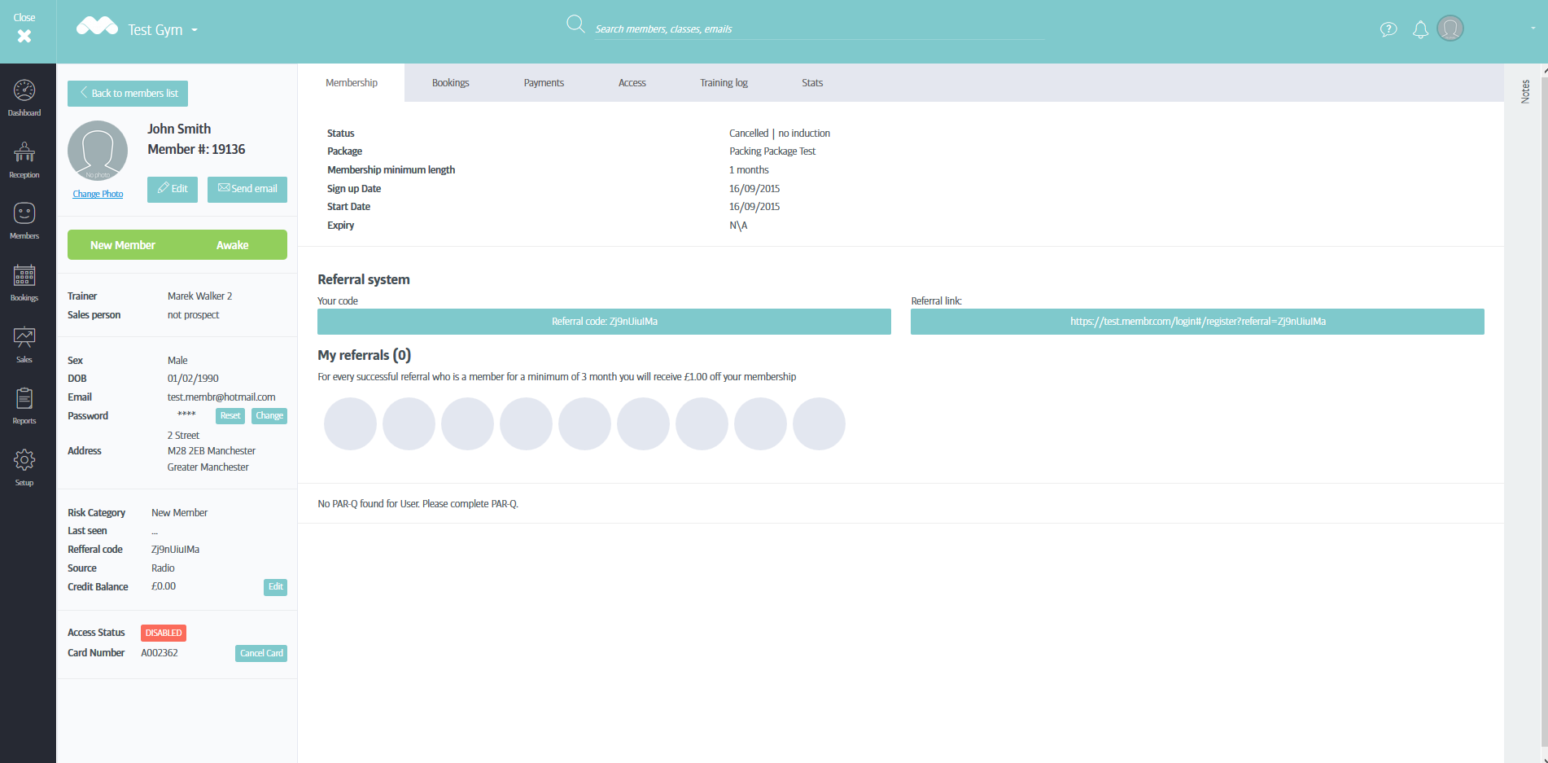
Task: Open the user account dropdown arrow
Action: tap(1533, 29)
